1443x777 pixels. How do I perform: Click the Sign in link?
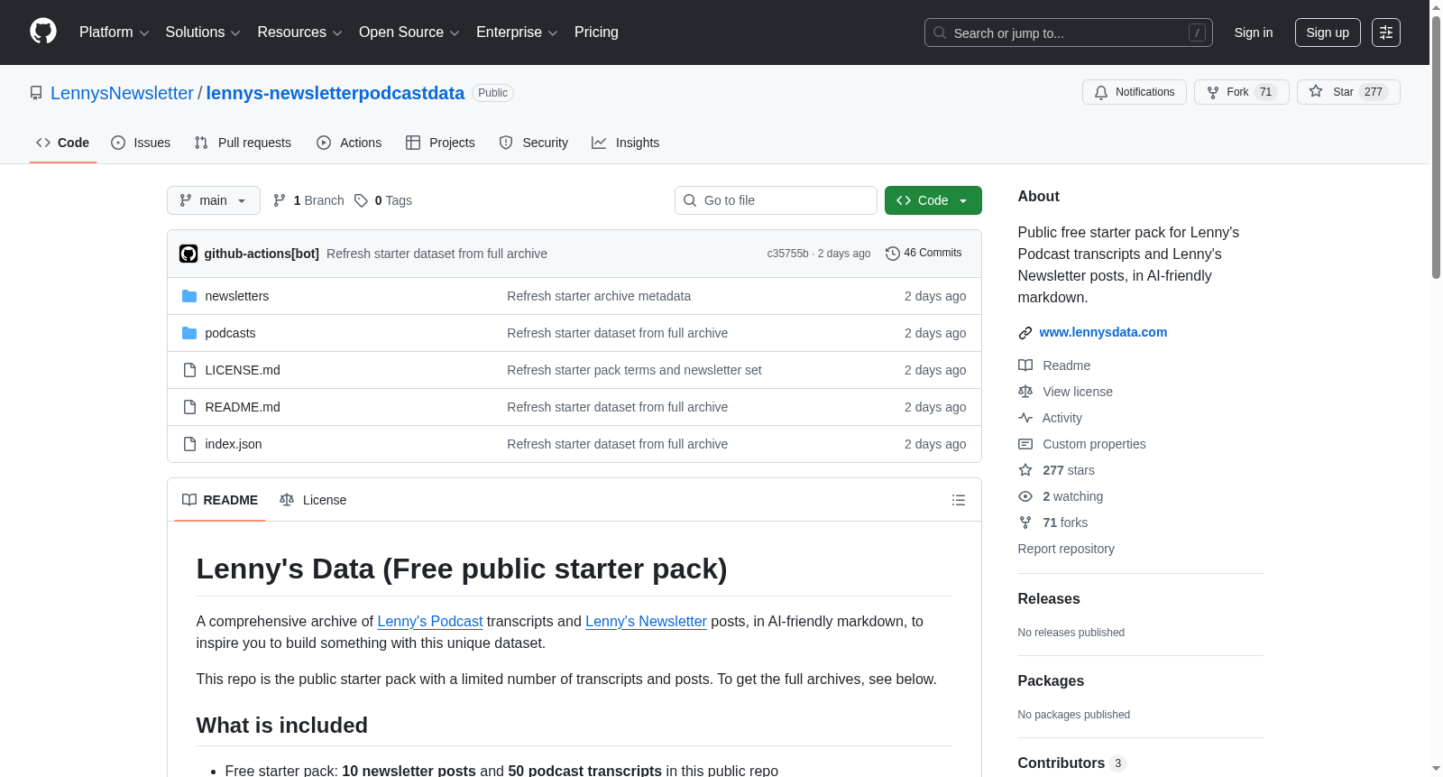pyautogui.click(x=1254, y=32)
